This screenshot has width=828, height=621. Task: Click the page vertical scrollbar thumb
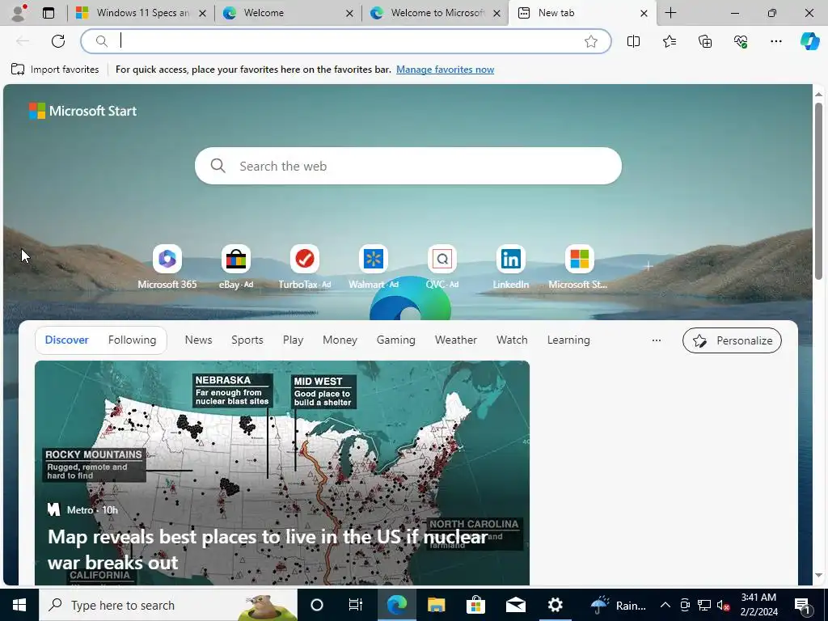[x=818, y=191]
